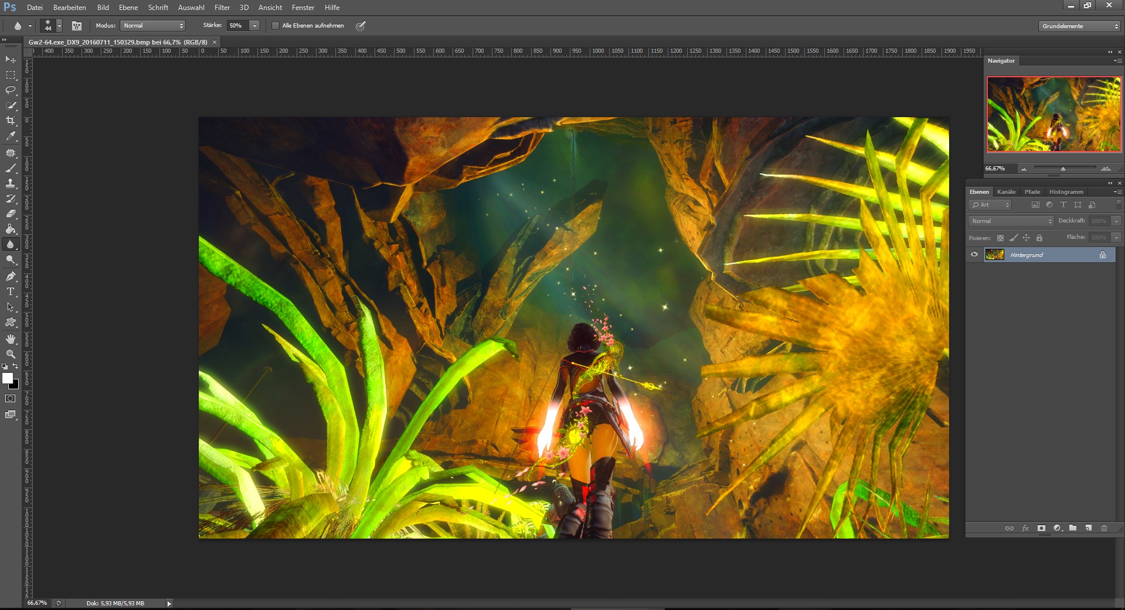
Task: Click the foreground color swatch
Action: pyautogui.click(x=7, y=379)
